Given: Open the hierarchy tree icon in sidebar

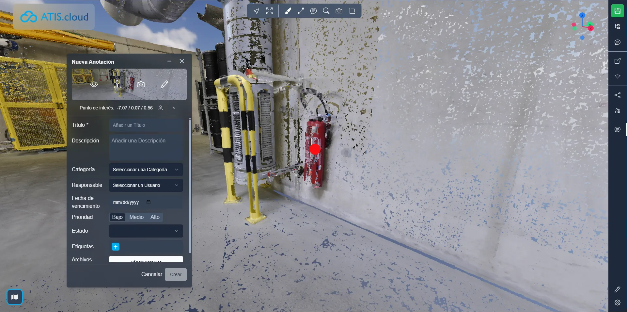Looking at the screenshot, I should pyautogui.click(x=617, y=26).
